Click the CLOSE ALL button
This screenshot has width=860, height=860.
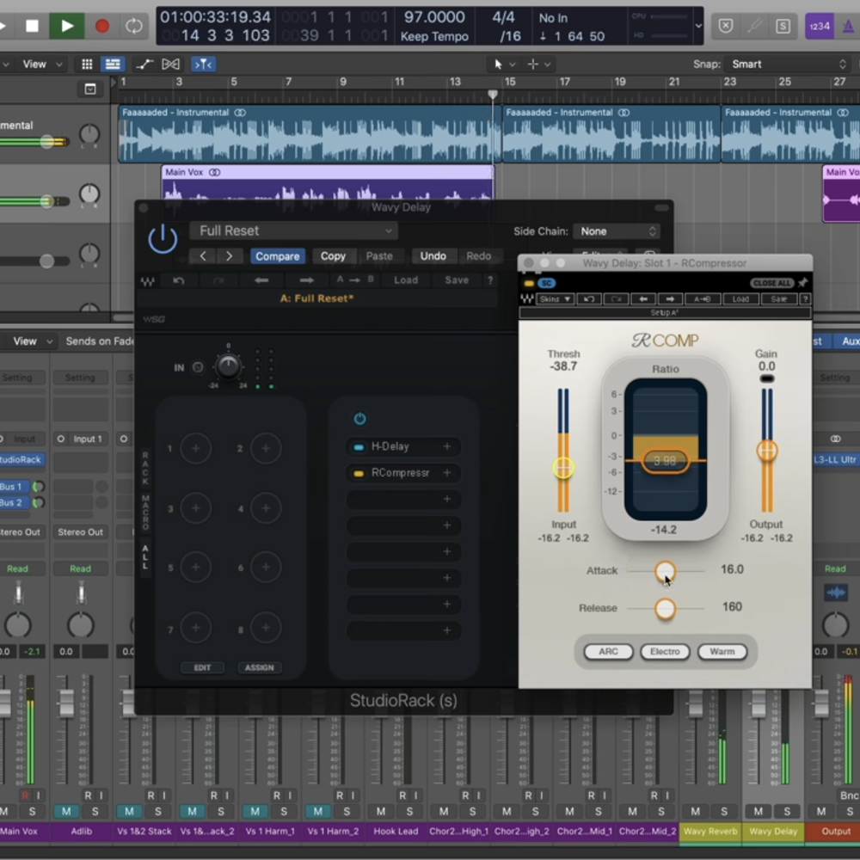771,283
